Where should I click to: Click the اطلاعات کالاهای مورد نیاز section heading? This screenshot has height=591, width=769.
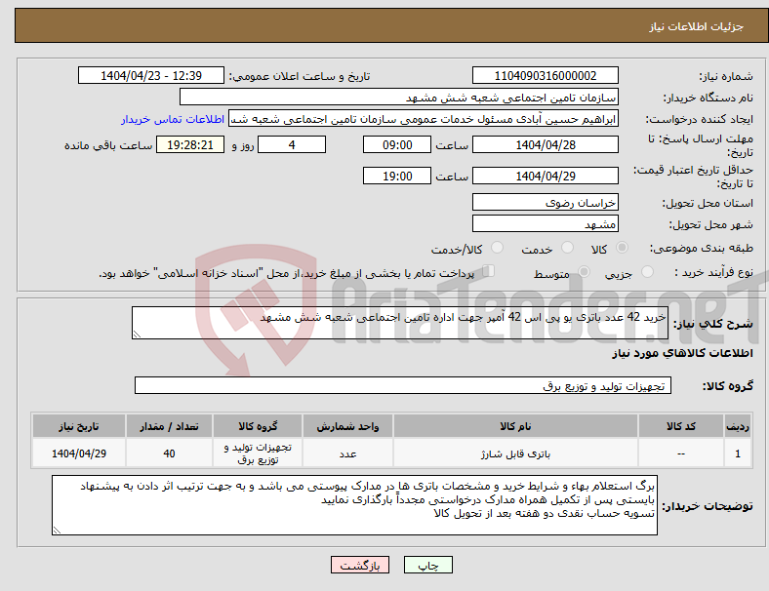coord(682,353)
